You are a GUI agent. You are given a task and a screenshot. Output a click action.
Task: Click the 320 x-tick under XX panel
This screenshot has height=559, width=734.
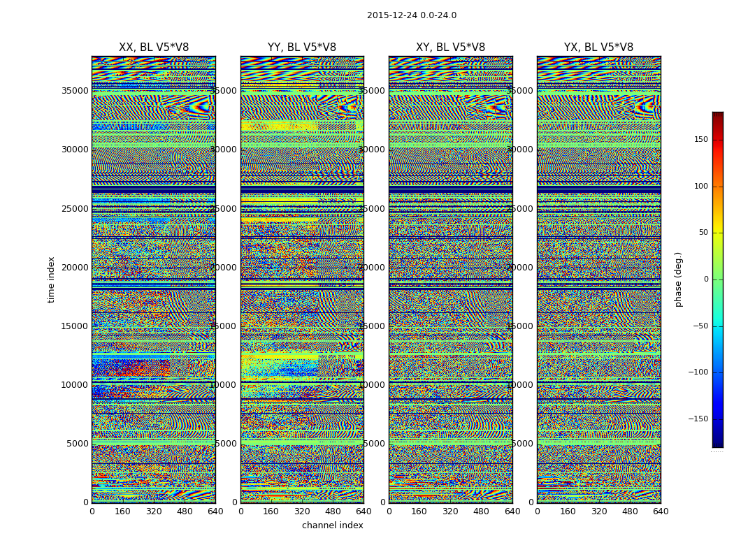154,511
